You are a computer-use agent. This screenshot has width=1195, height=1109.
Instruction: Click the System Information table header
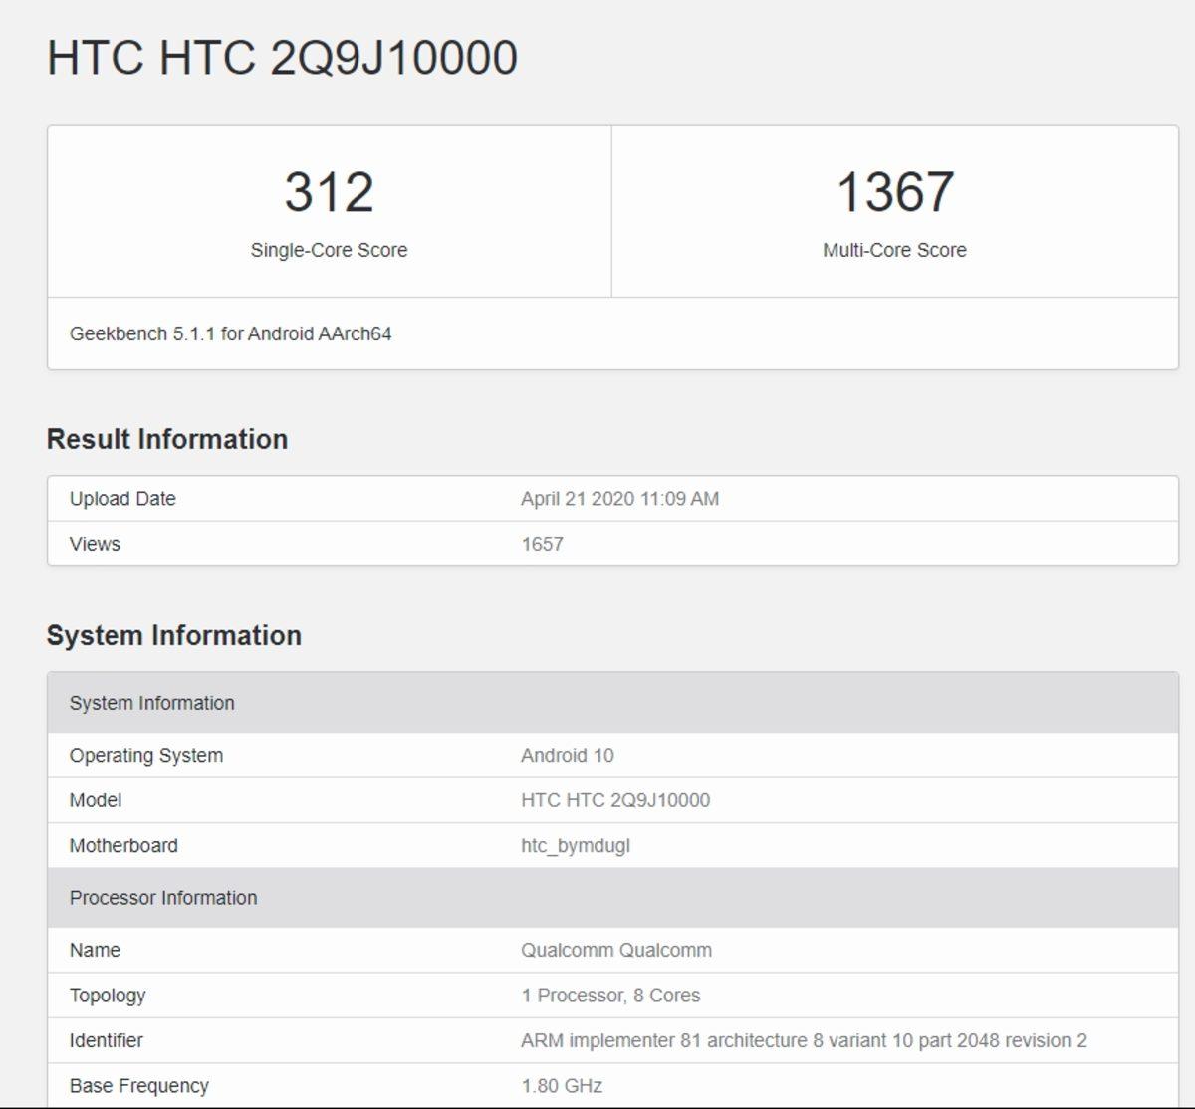[151, 703]
